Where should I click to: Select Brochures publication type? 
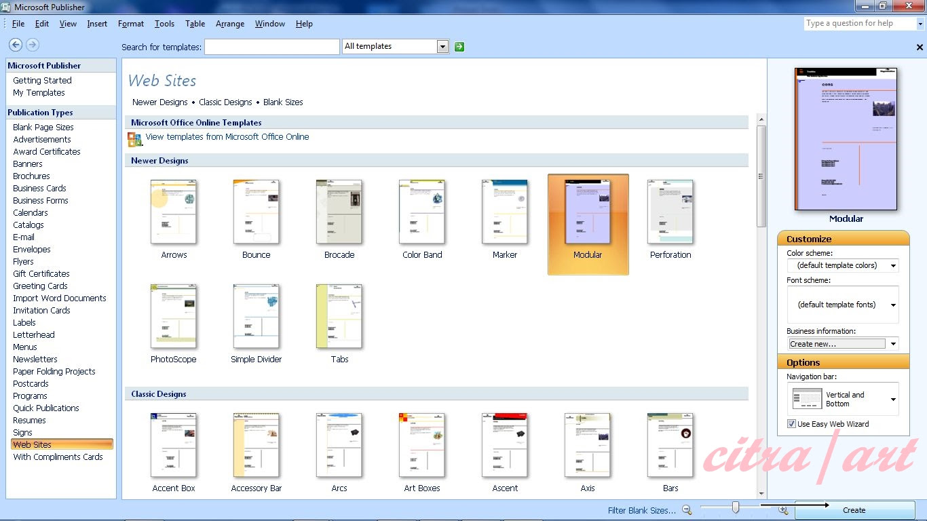(x=31, y=176)
